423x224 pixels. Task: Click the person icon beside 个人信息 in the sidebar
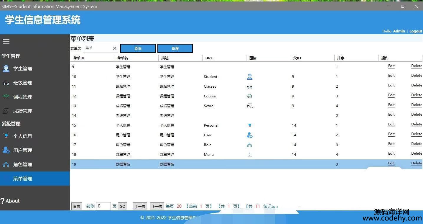click(x=6, y=136)
